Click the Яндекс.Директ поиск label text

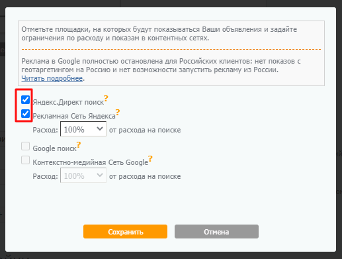point(68,102)
